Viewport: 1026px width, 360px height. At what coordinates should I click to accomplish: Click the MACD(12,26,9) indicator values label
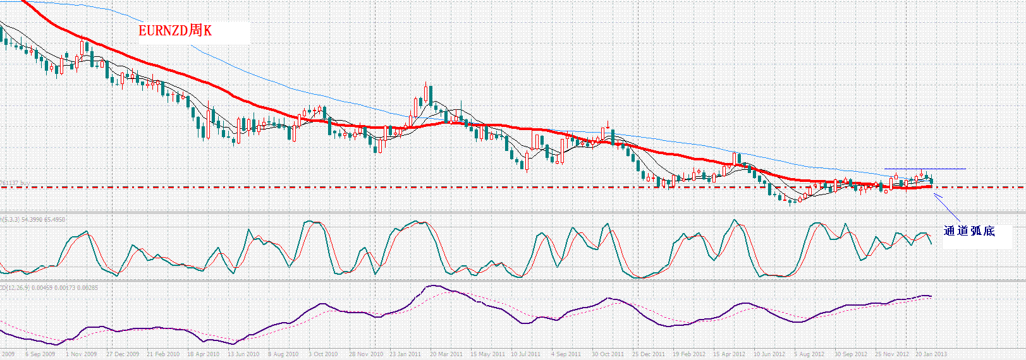pyautogui.click(x=49, y=287)
